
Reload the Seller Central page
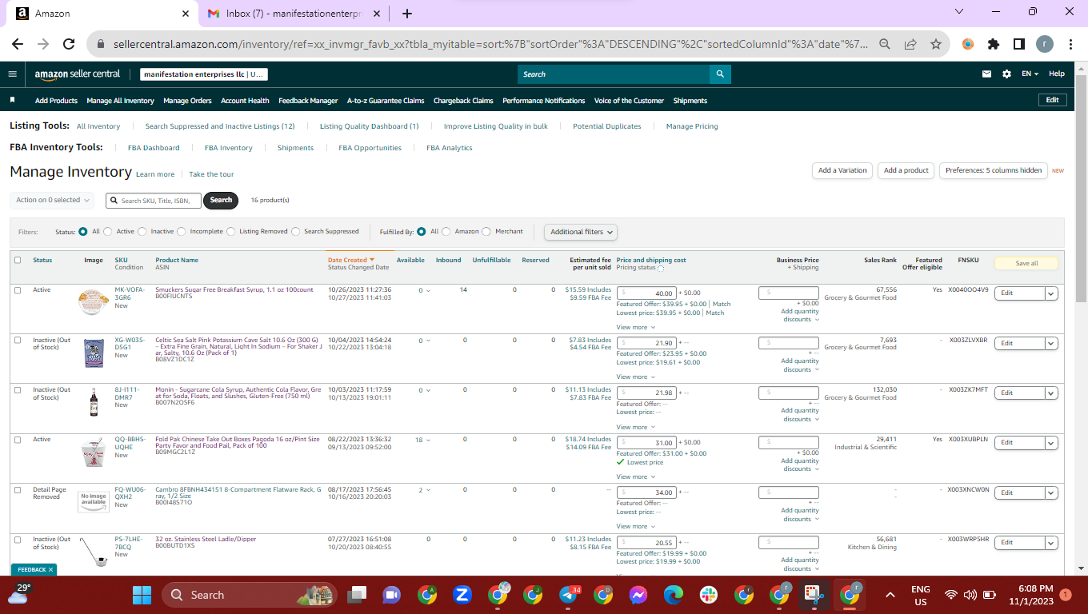pos(69,45)
